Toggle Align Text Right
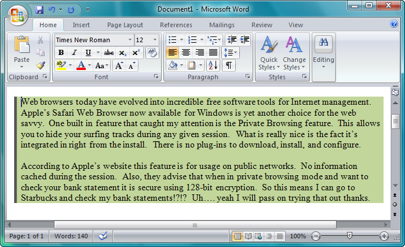 199,53
